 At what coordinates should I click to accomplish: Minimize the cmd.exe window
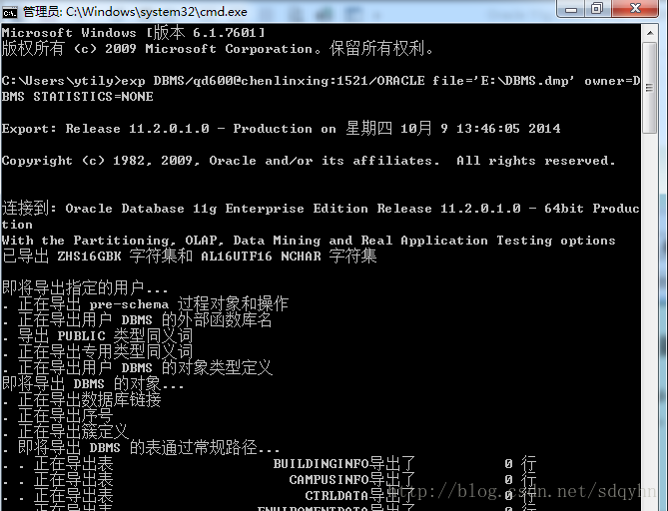point(571,9)
